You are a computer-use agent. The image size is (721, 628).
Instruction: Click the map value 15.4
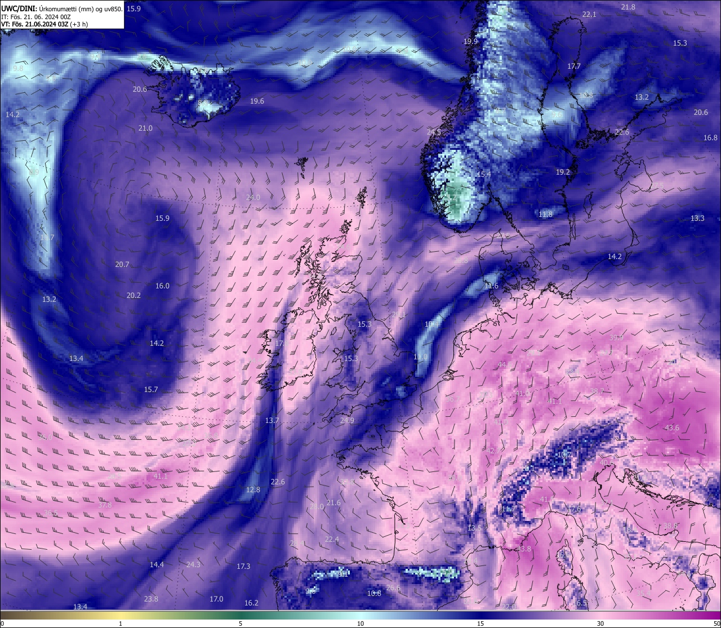click(484, 175)
